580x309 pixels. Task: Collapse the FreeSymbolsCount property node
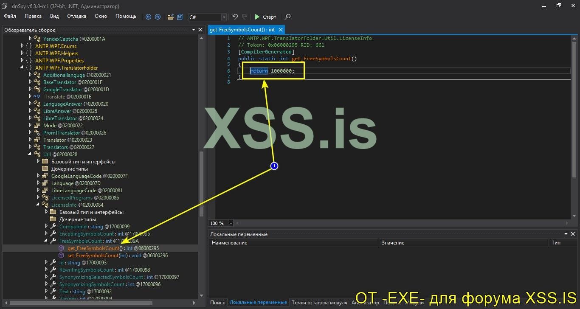tap(46, 241)
